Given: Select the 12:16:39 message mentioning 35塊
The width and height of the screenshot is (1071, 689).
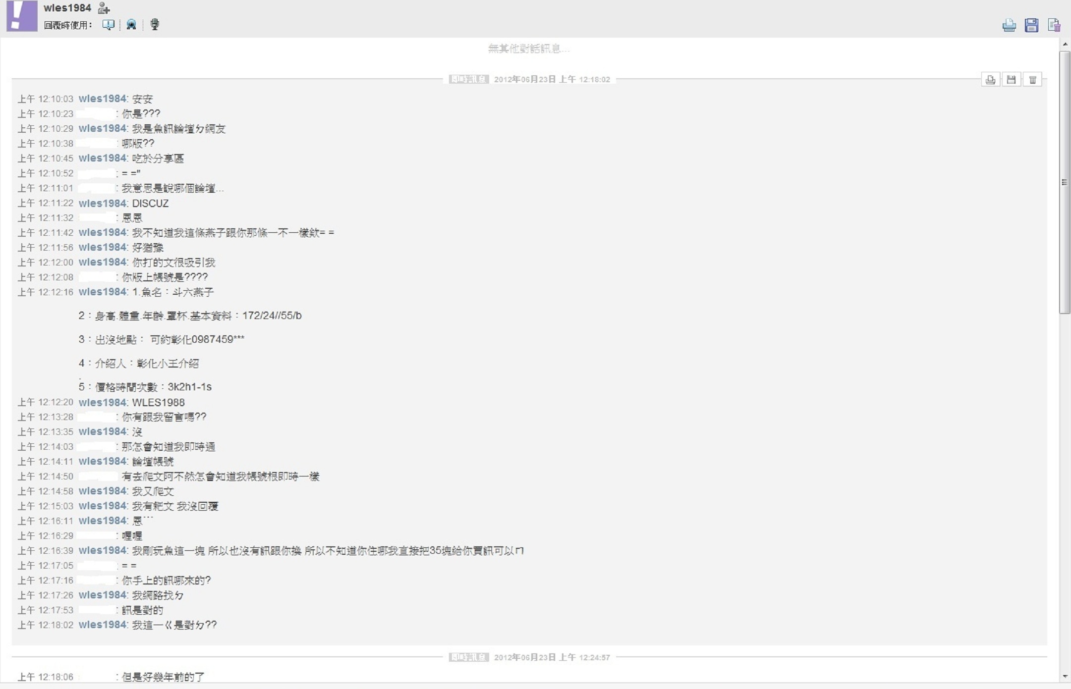Looking at the screenshot, I should click(328, 551).
